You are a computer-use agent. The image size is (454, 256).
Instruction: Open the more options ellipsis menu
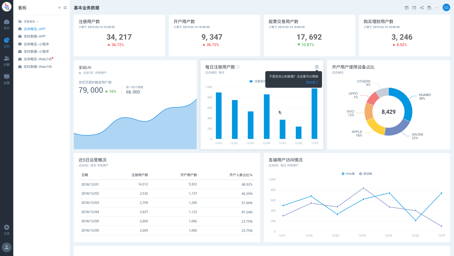tap(437, 8)
